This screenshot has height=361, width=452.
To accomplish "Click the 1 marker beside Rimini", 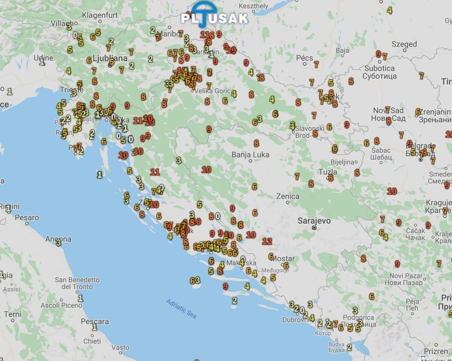I will click(8, 208).
